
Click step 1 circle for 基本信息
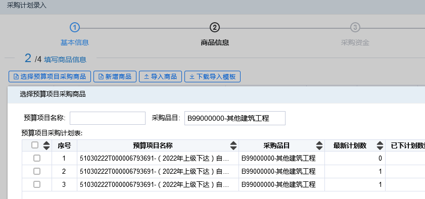click(74, 27)
